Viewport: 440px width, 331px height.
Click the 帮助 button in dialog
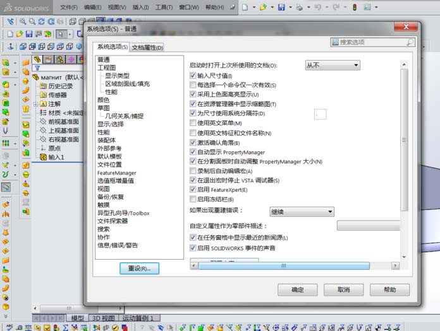click(389, 289)
